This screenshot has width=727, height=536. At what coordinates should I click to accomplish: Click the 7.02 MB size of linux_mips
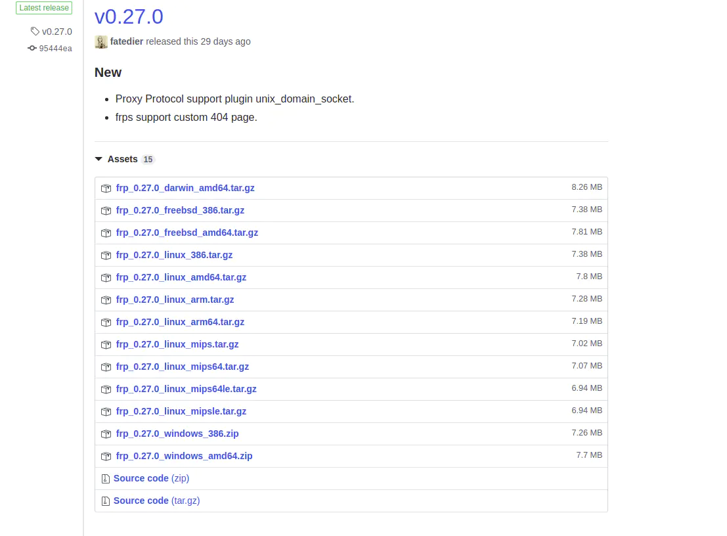coord(586,343)
